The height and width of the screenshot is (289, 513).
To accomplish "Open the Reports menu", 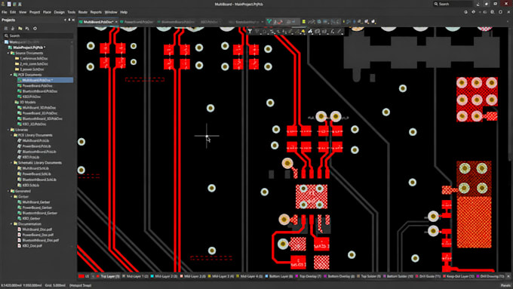I will point(96,12).
